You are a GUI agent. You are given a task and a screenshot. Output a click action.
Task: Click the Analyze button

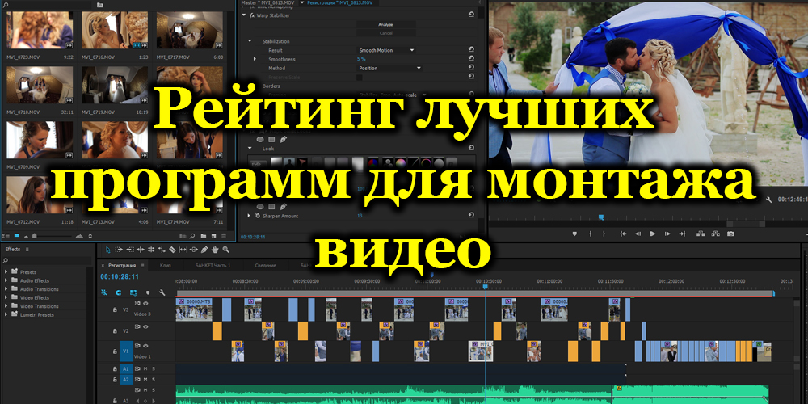386,24
